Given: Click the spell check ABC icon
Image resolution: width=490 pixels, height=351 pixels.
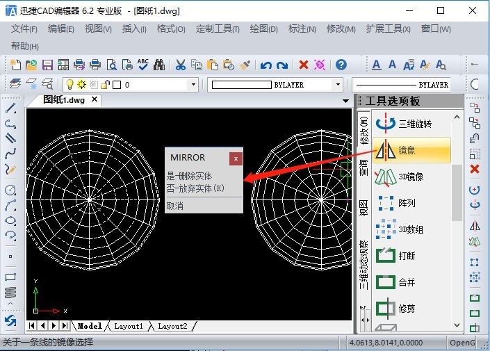Looking at the screenshot, I should point(143,65).
